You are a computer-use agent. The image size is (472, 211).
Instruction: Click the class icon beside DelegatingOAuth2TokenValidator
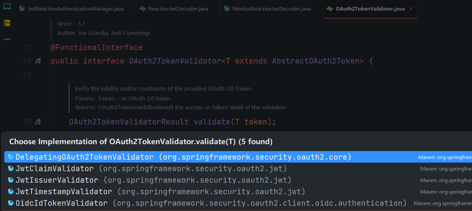click(11, 157)
